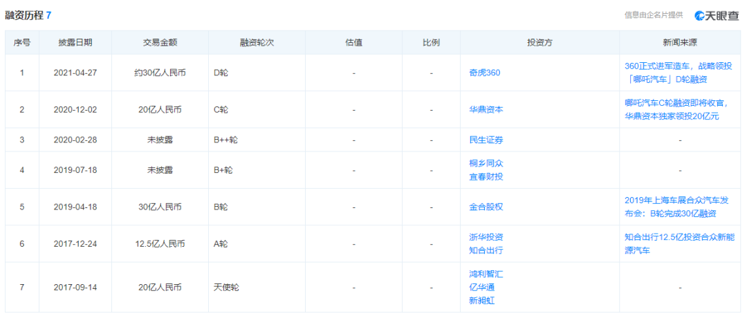Click the 序号 column header
The image size is (747, 318).
coord(22,43)
